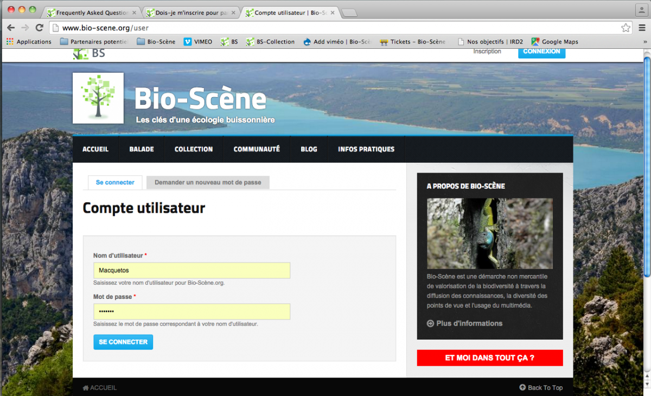Expand the Bio-Scène bookmark folder
Viewport: 651px width, 396px height.
(x=156, y=42)
